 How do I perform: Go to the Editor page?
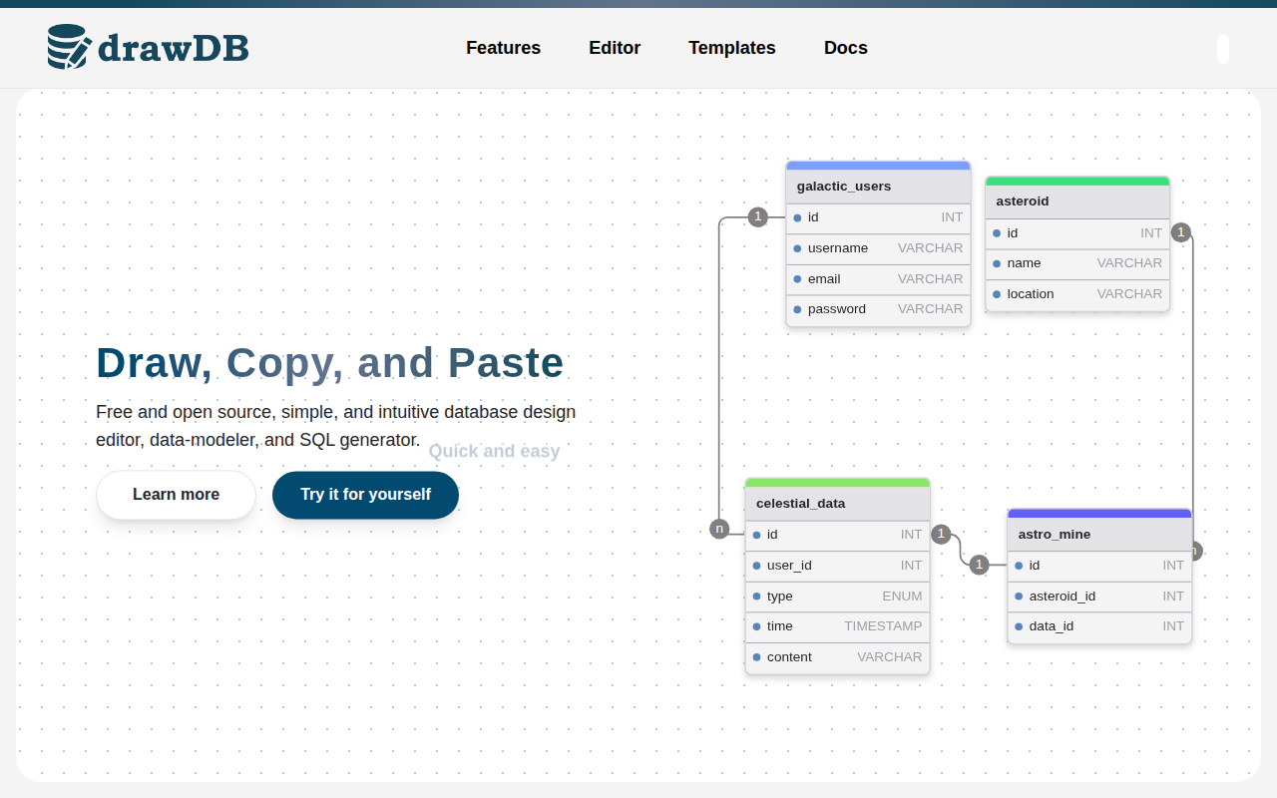(615, 48)
